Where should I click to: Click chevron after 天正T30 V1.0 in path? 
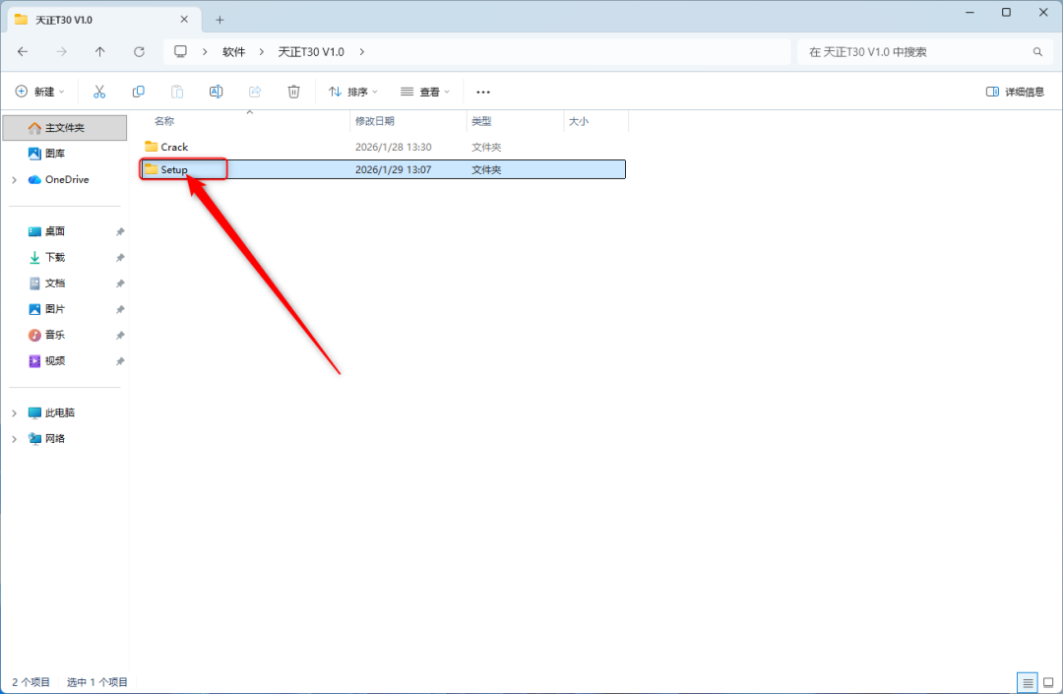click(x=362, y=51)
